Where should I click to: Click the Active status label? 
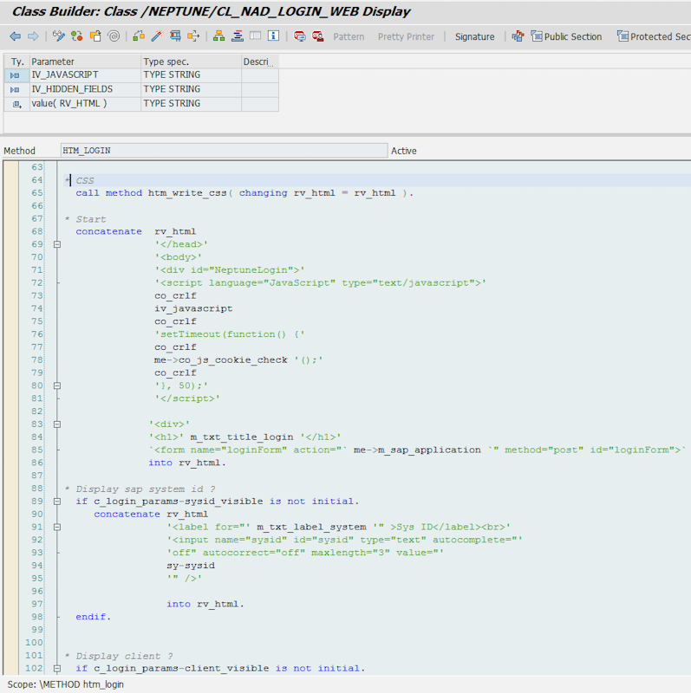point(403,151)
